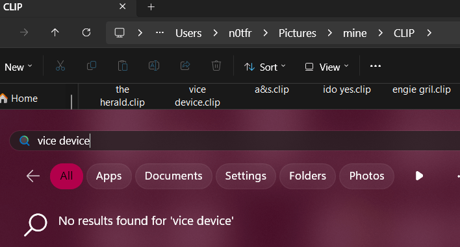This screenshot has height=247, width=460.
Task: Go forward with the forward arrow
Action: [24, 32]
